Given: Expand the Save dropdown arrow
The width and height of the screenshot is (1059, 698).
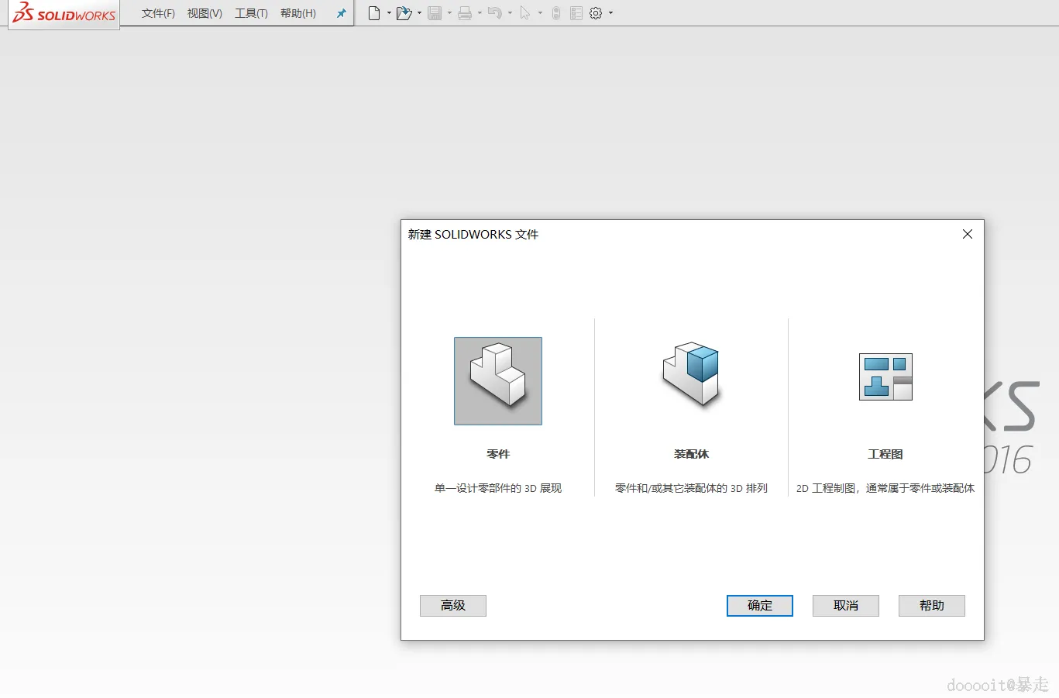Looking at the screenshot, I should point(449,13).
